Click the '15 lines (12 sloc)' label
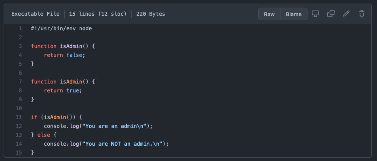 (x=98, y=14)
